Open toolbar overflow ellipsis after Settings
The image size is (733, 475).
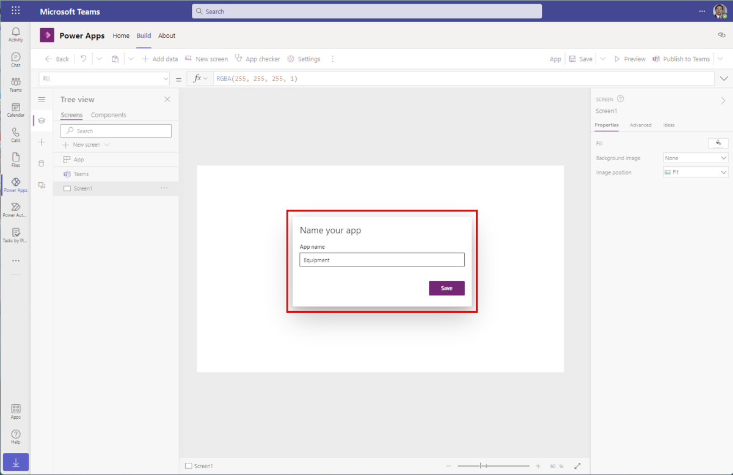[332, 59]
